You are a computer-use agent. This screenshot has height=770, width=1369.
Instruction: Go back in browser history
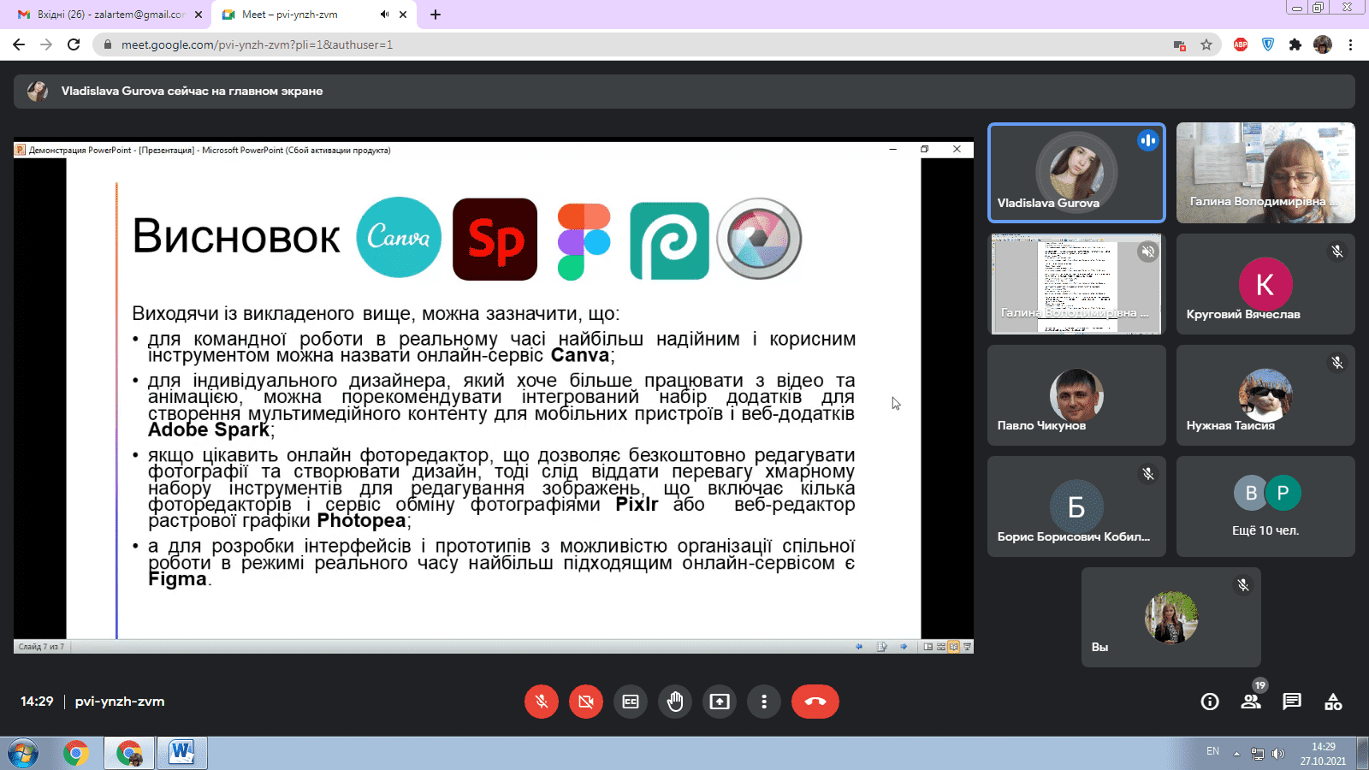[19, 44]
